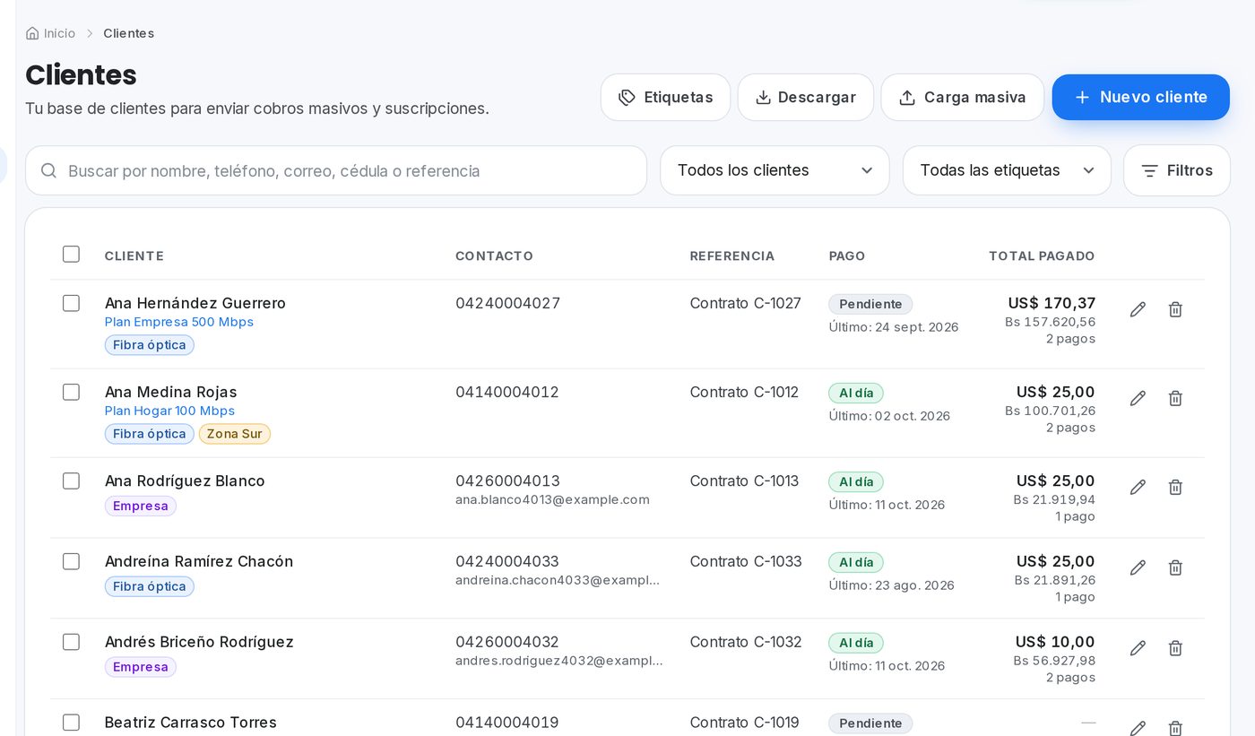Create a Nuevo cliente

click(1140, 97)
